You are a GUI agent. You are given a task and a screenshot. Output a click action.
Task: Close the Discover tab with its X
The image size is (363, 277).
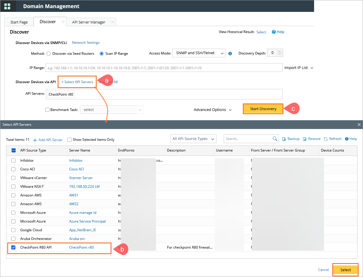(x=63, y=22)
